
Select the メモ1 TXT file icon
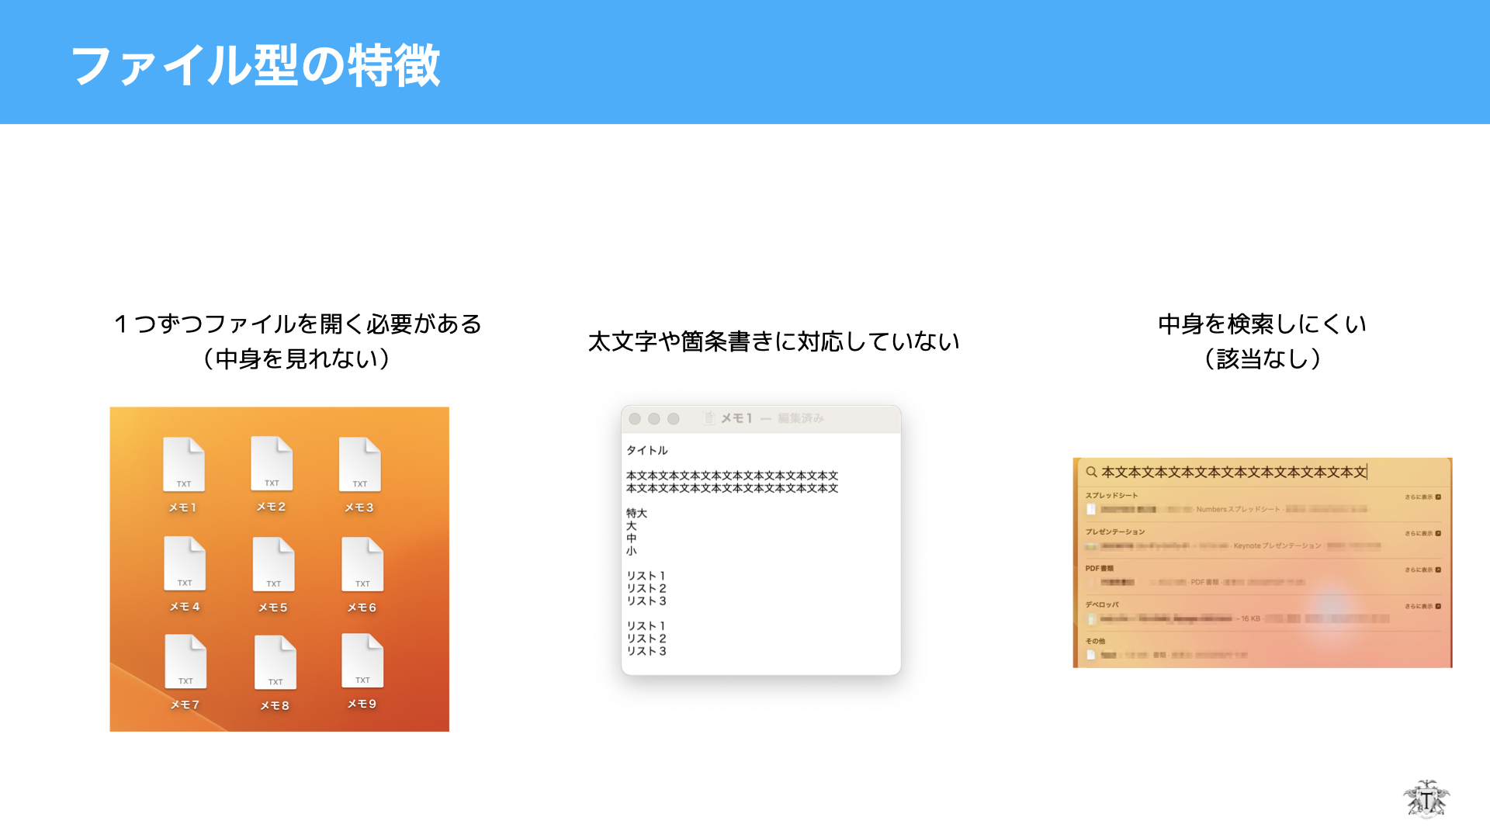click(184, 465)
